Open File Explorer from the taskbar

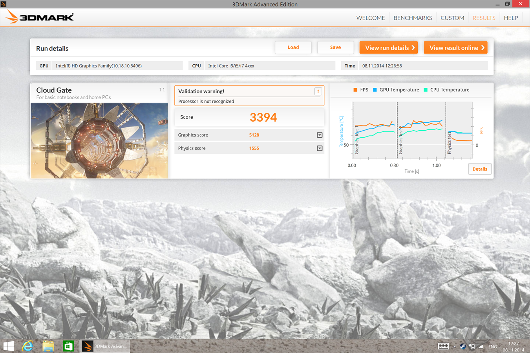tap(48, 346)
